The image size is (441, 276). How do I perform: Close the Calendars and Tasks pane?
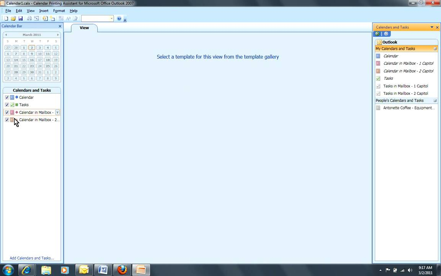click(x=437, y=27)
